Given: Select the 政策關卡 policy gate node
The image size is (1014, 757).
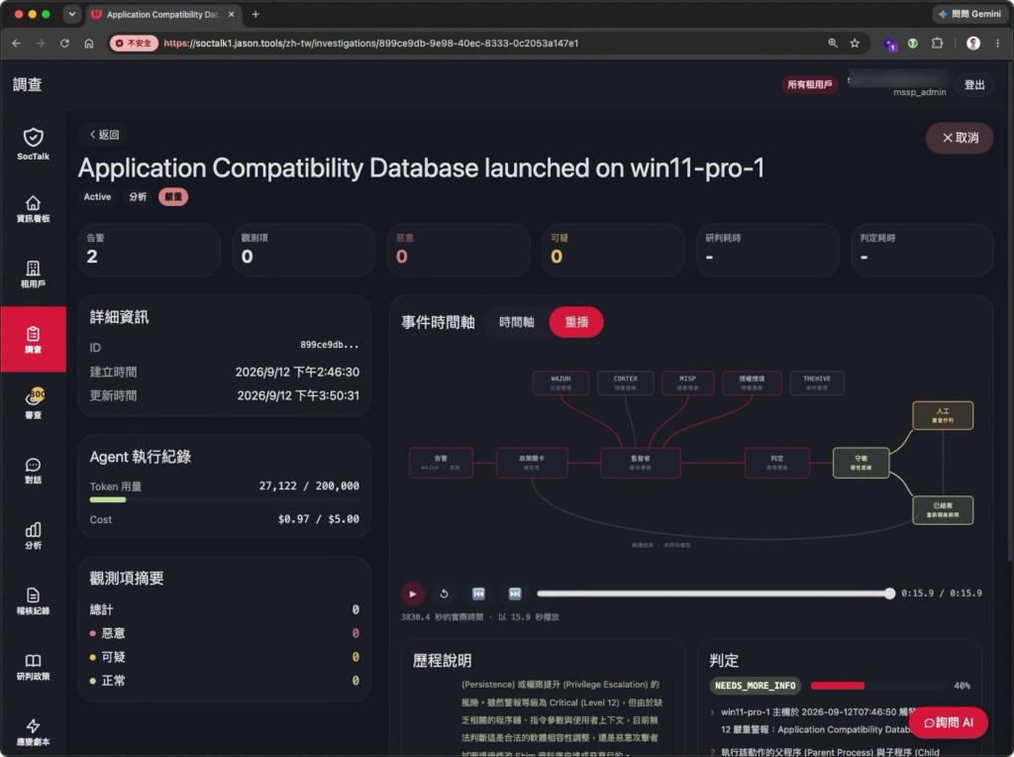Looking at the screenshot, I should [x=532, y=463].
